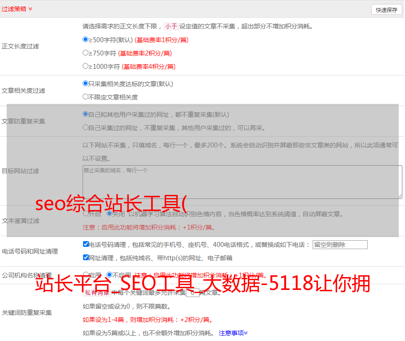The image size is (405, 341).
Task: Expand the 注意事项 link
Action: click(233, 333)
